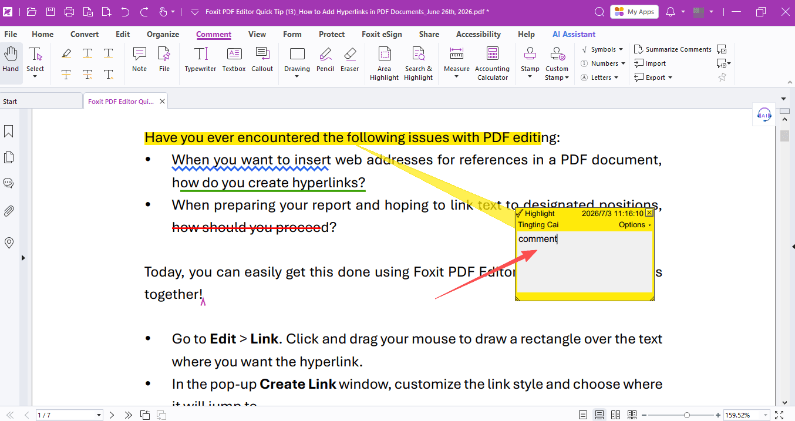Redo the last action
This screenshot has width=795, height=421.
pyautogui.click(x=144, y=12)
